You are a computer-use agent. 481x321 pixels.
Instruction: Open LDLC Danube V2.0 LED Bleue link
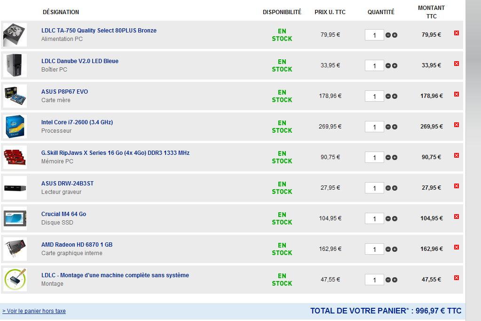pyautogui.click(x=80, y=61)
